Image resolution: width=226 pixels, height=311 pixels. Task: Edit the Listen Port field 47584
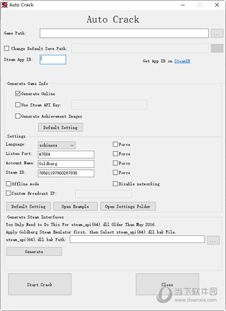(x=66, y=154)
